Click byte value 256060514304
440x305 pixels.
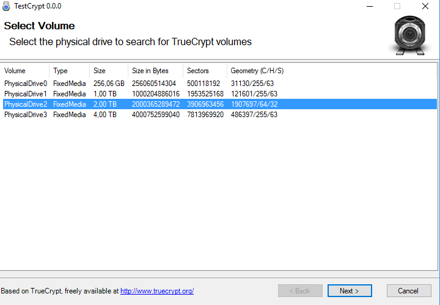pyautogui.click(x=154, y=84)
